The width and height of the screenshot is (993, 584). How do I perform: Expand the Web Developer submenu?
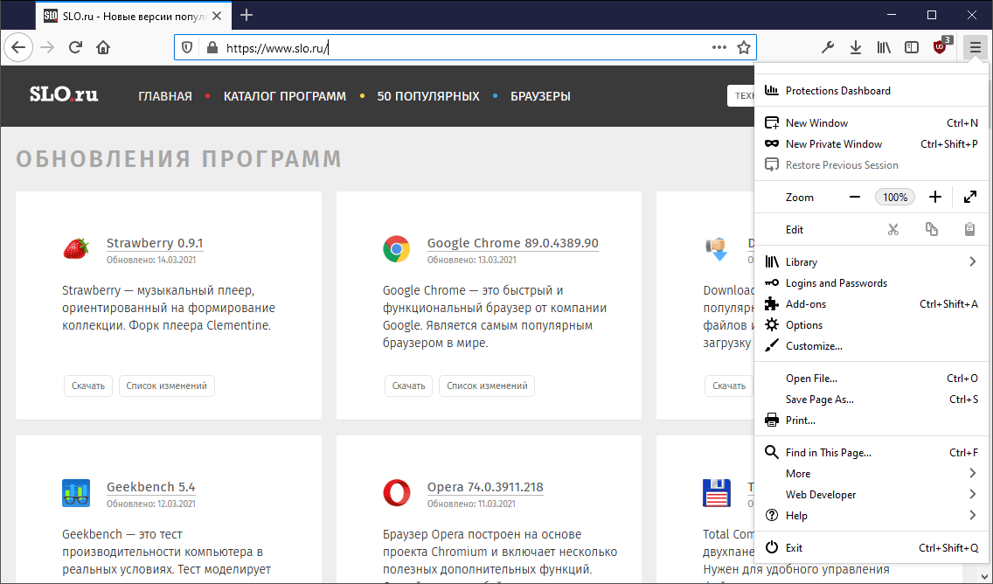tap(871, 494)
